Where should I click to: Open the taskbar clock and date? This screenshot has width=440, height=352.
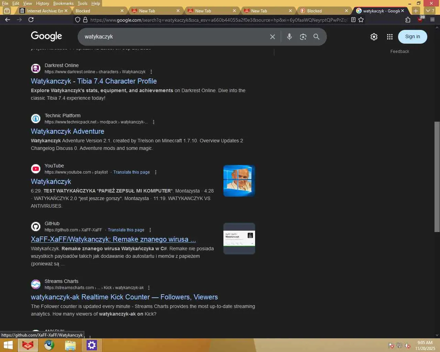tap(425, 345)
